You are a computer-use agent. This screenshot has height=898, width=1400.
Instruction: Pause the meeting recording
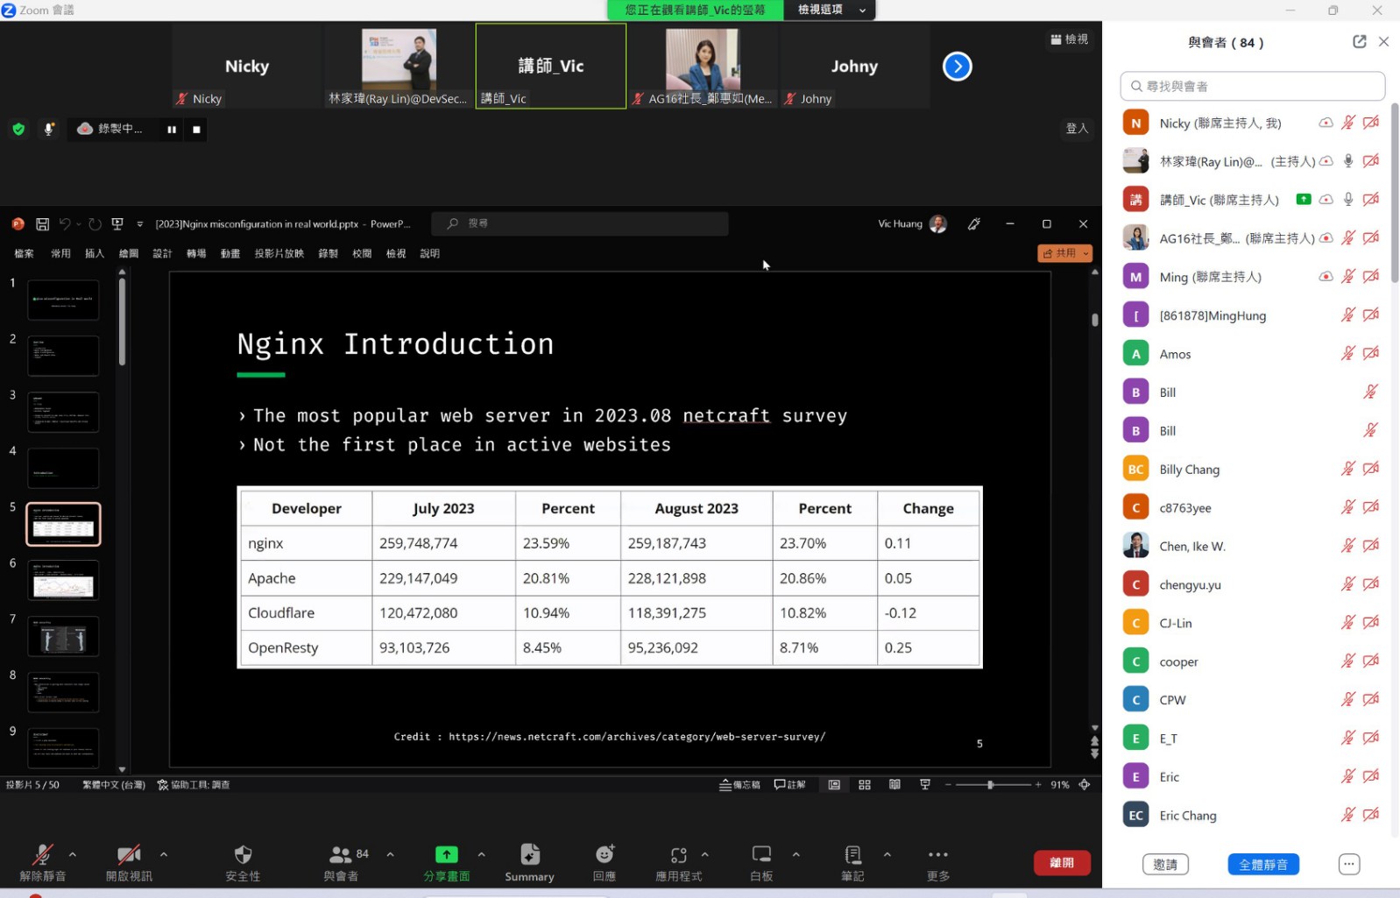[172, 130]
